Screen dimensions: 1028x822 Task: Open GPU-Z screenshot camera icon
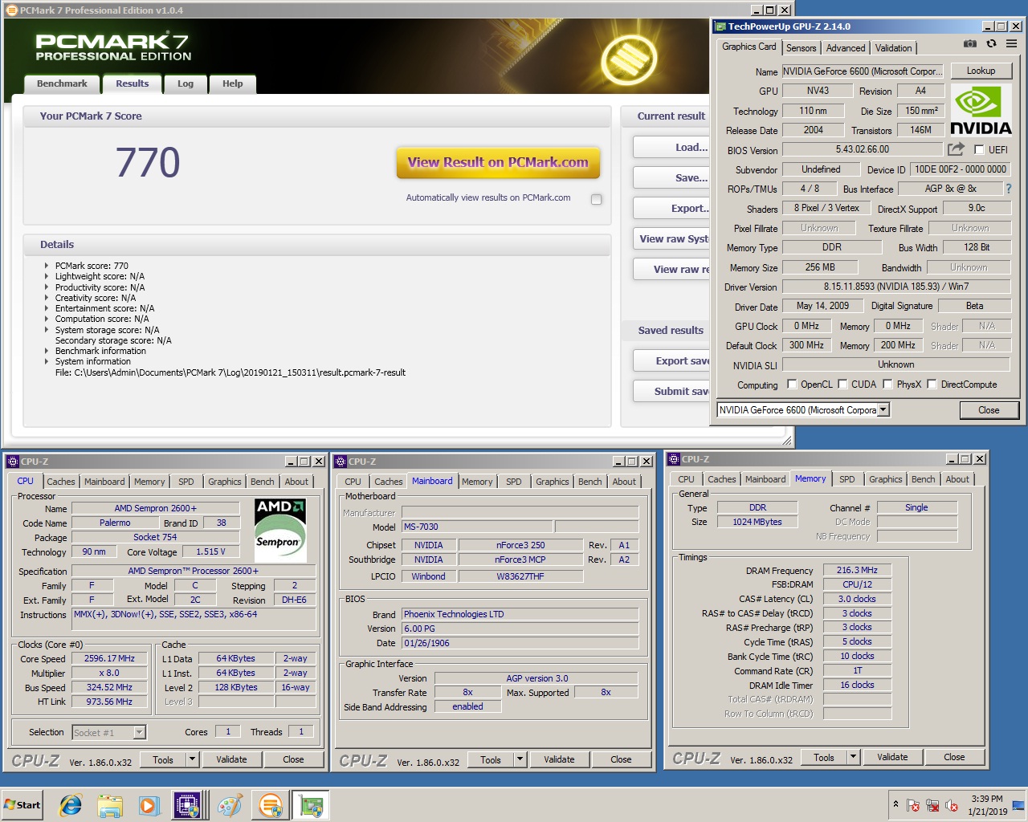970,43
